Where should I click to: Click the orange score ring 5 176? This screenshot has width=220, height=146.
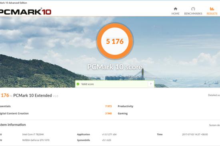coord(115,41)
